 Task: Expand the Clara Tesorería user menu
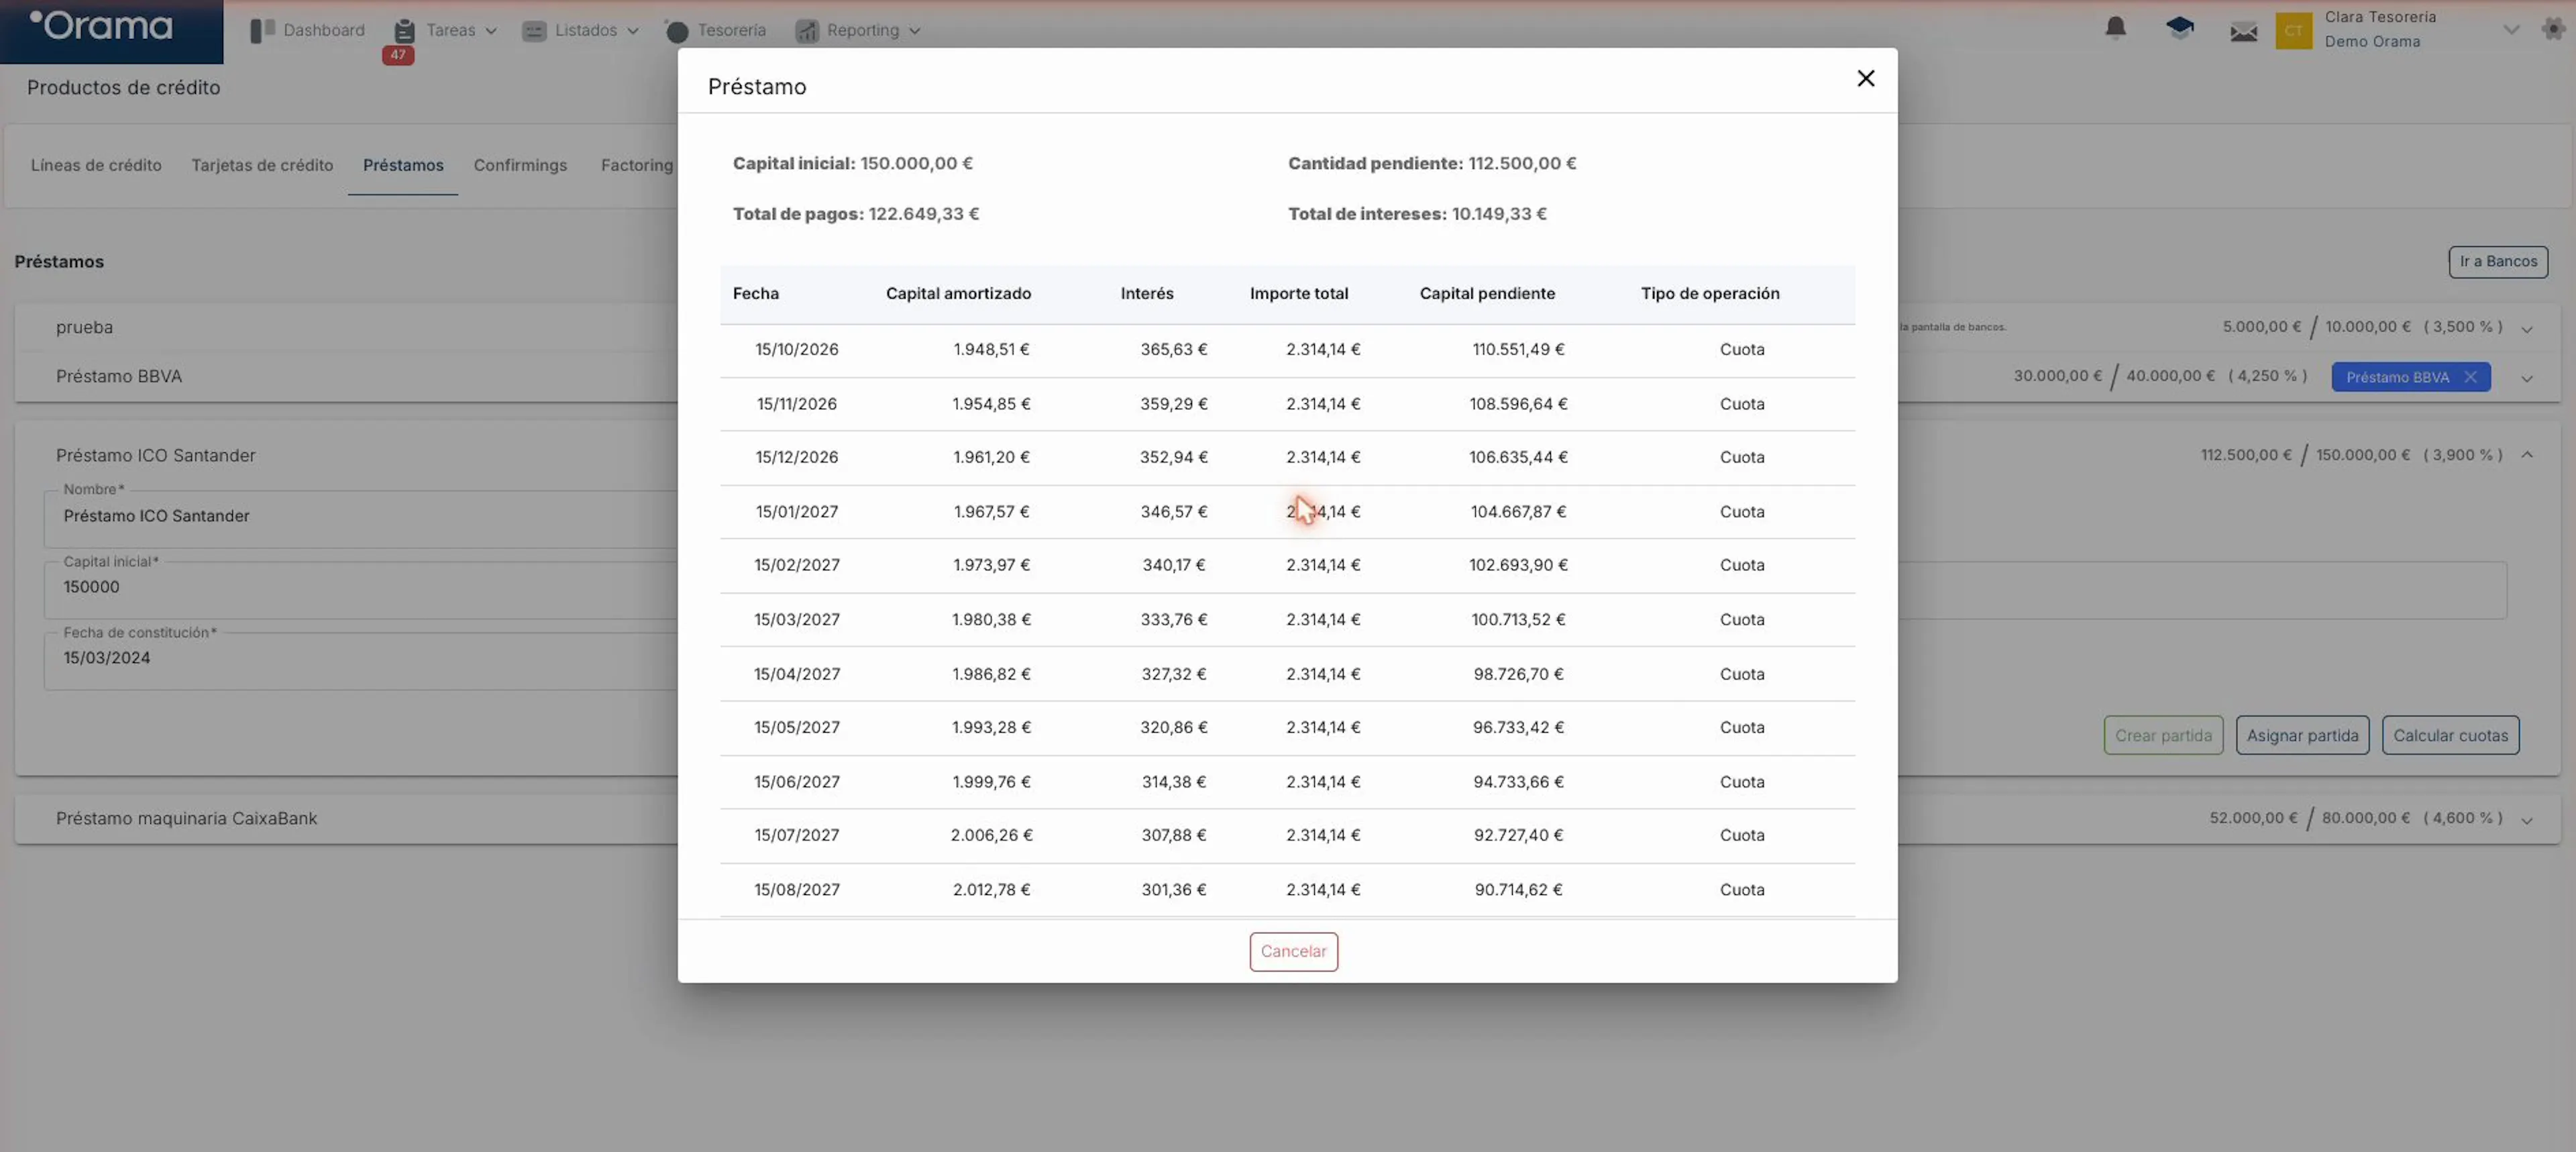coord(2510,30)
